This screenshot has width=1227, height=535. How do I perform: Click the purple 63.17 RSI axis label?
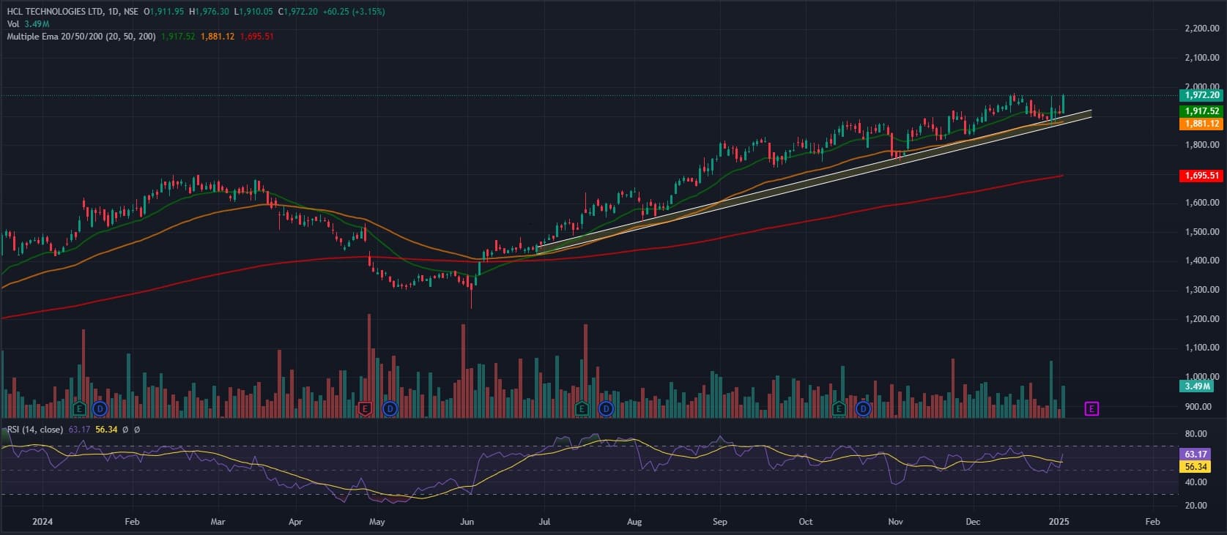click(x=1196, y=454)
